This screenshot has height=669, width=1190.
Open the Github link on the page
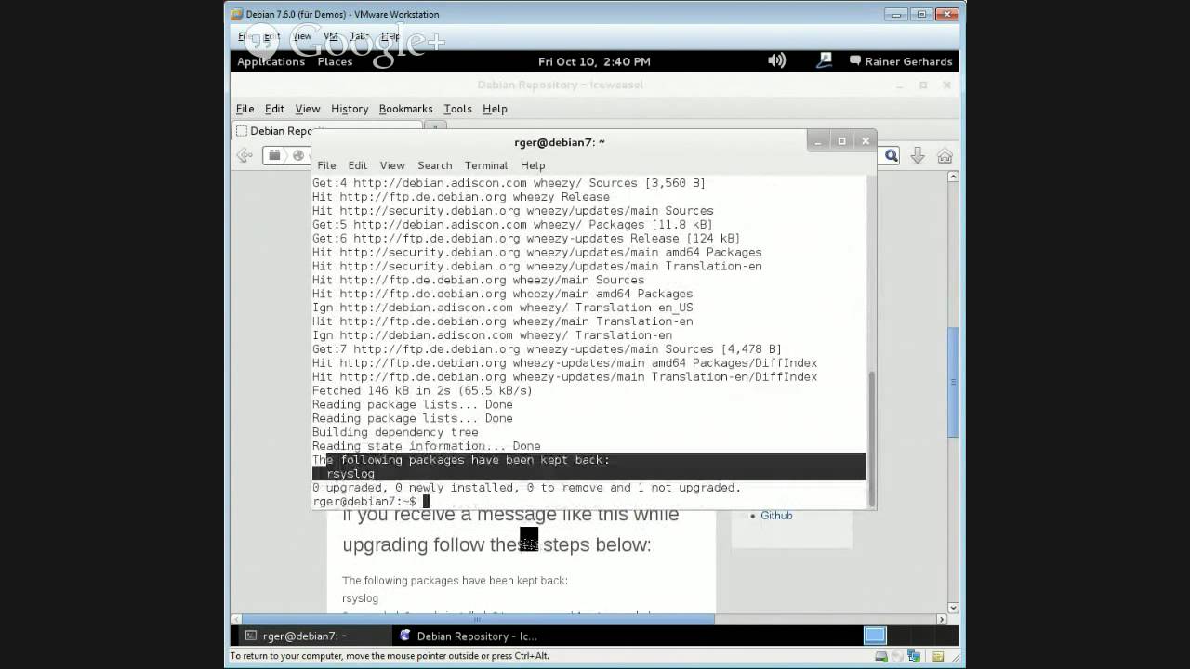pos(776,516)
